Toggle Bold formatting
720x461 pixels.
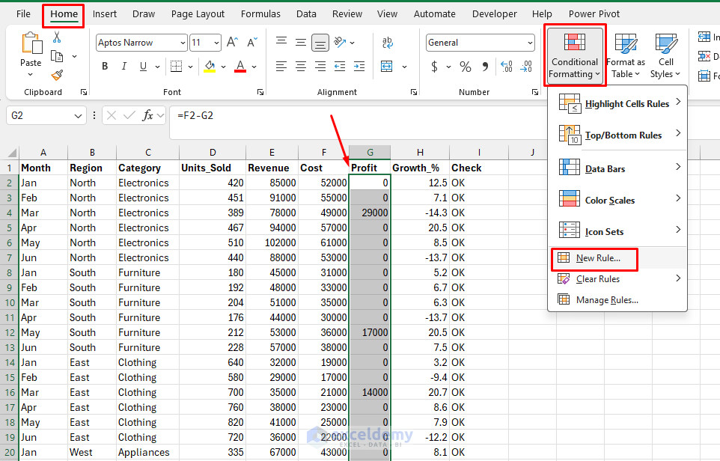105,67
